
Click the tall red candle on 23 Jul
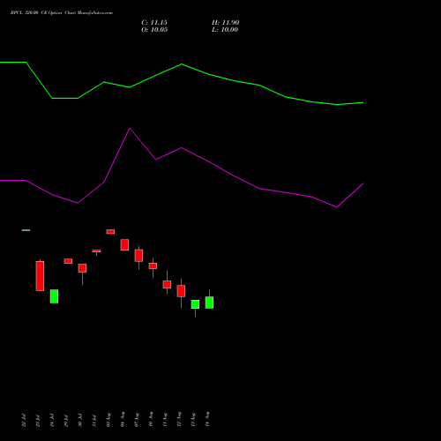(40, 276)
